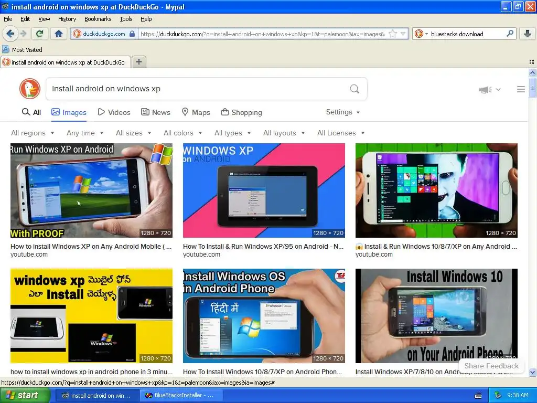Open the All colors filter
The height and width of the screenshot is (403, 537).
tap(182, 133)
